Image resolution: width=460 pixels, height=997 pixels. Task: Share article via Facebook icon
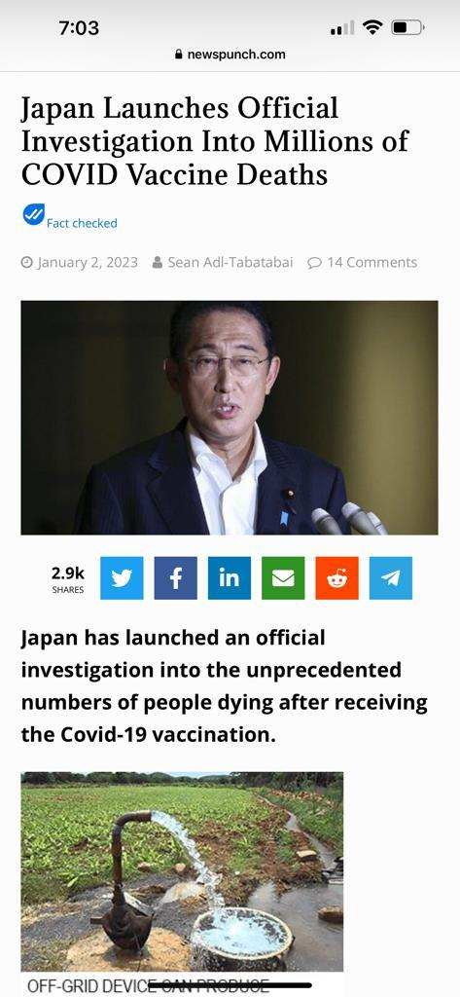(175, 578)
